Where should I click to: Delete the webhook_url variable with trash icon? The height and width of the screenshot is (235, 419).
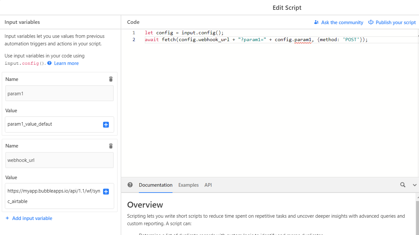point(111,146)
